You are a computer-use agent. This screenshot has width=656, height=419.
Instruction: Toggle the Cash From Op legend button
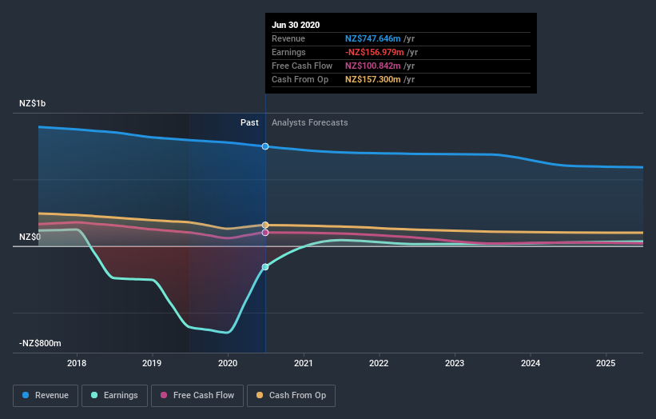pos(291,396)
